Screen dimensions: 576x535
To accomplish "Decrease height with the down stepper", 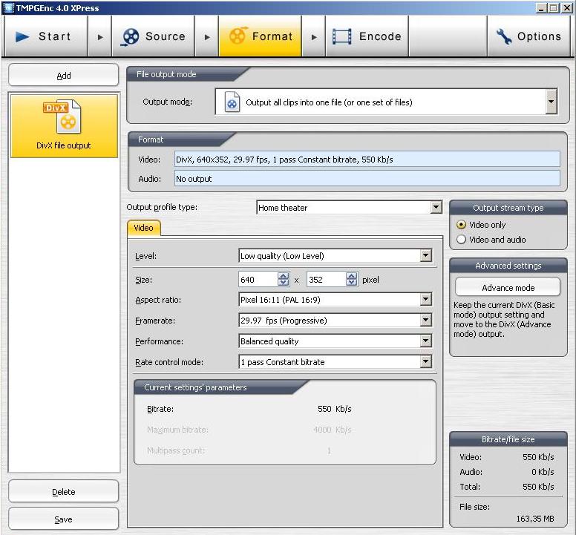I will click(352, 283).
